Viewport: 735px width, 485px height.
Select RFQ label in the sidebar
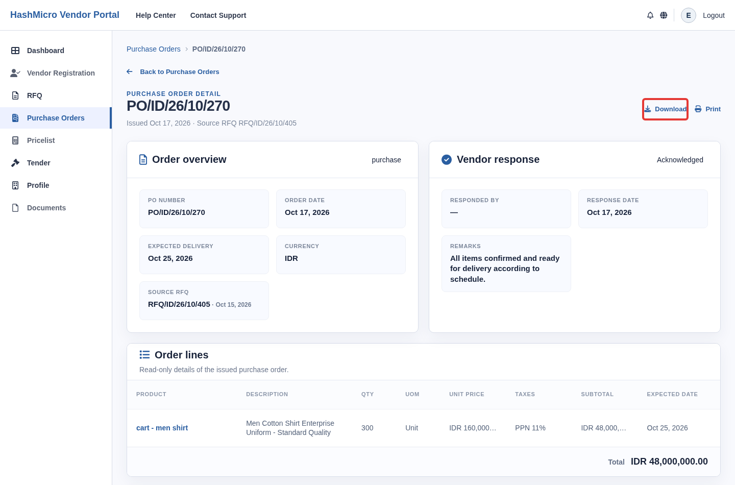(35, 95)
